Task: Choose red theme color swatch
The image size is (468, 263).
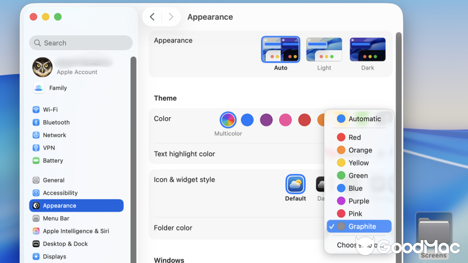Action: 305,120
